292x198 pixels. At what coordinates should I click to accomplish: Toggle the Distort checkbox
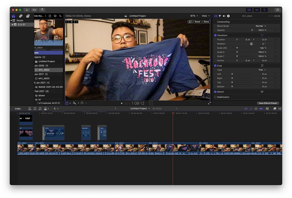pos(215,92)
